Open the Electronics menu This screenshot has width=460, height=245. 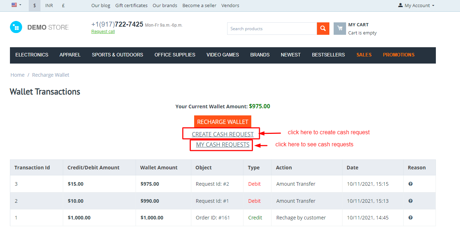click(x=32, y=55)
